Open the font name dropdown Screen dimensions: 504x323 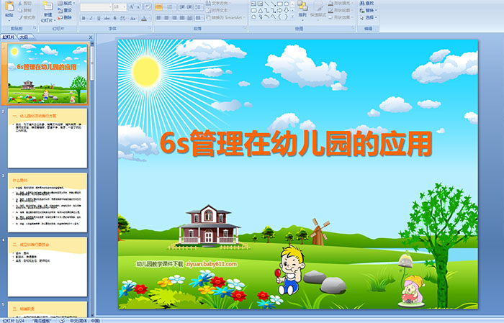click(x=110, y=6)
